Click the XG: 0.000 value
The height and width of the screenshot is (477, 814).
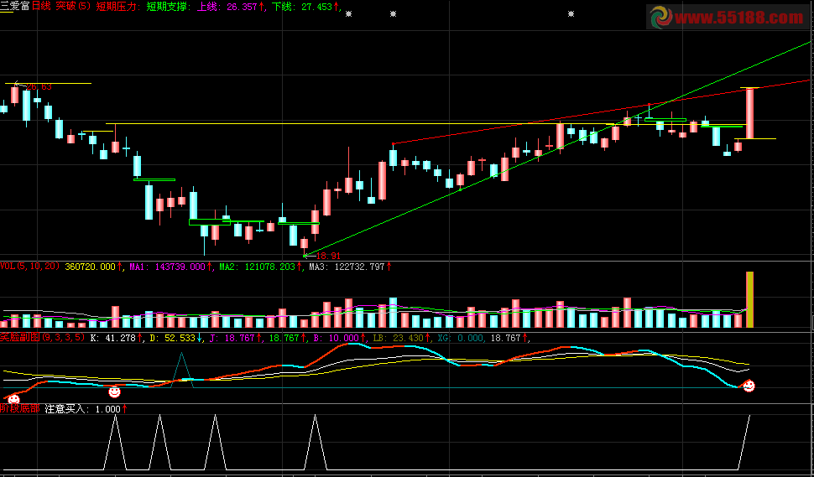tap(461, 338)
